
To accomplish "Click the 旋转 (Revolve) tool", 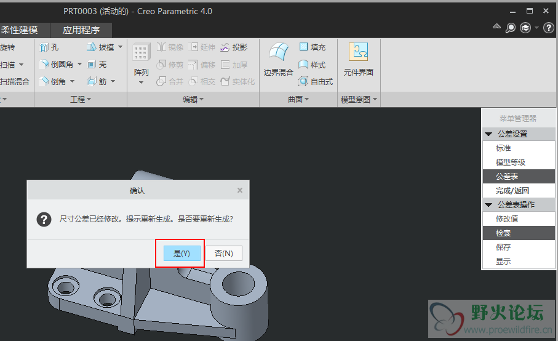I will (7, 47).
